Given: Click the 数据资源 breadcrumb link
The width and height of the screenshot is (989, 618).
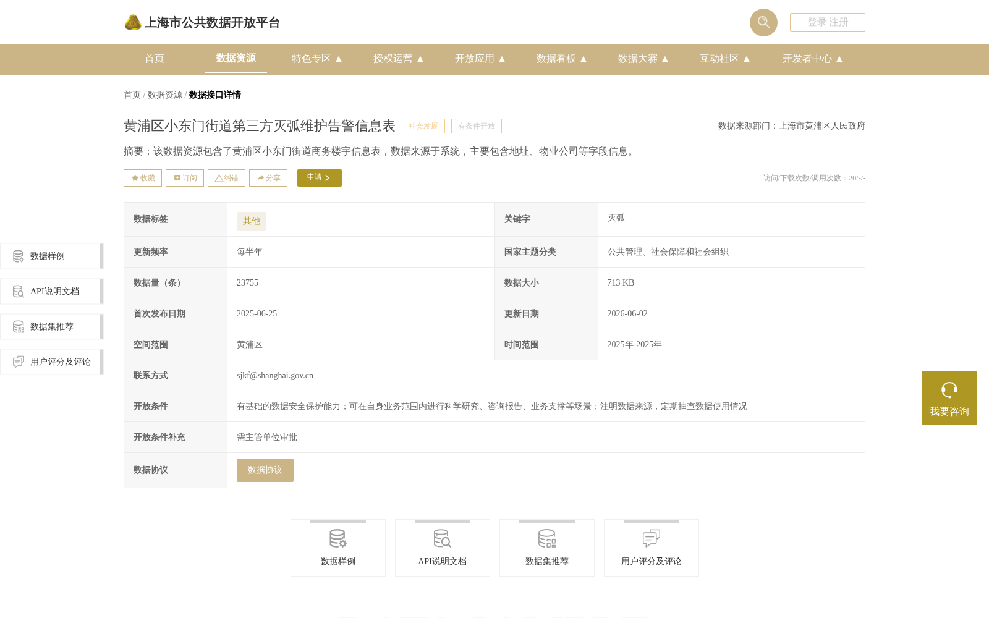Looking at the screenshot, I should tap(165, 95).
